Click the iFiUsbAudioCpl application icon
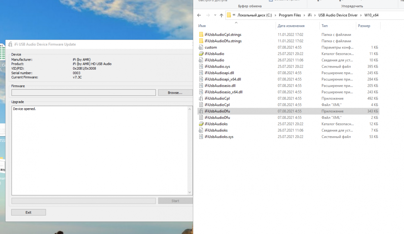 (201, 99)
